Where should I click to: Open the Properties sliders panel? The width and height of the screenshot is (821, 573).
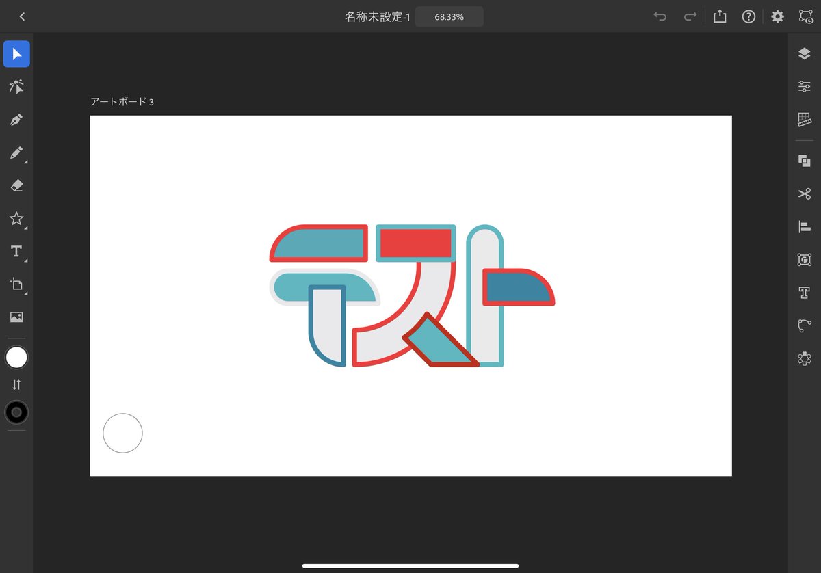point(805,87)
